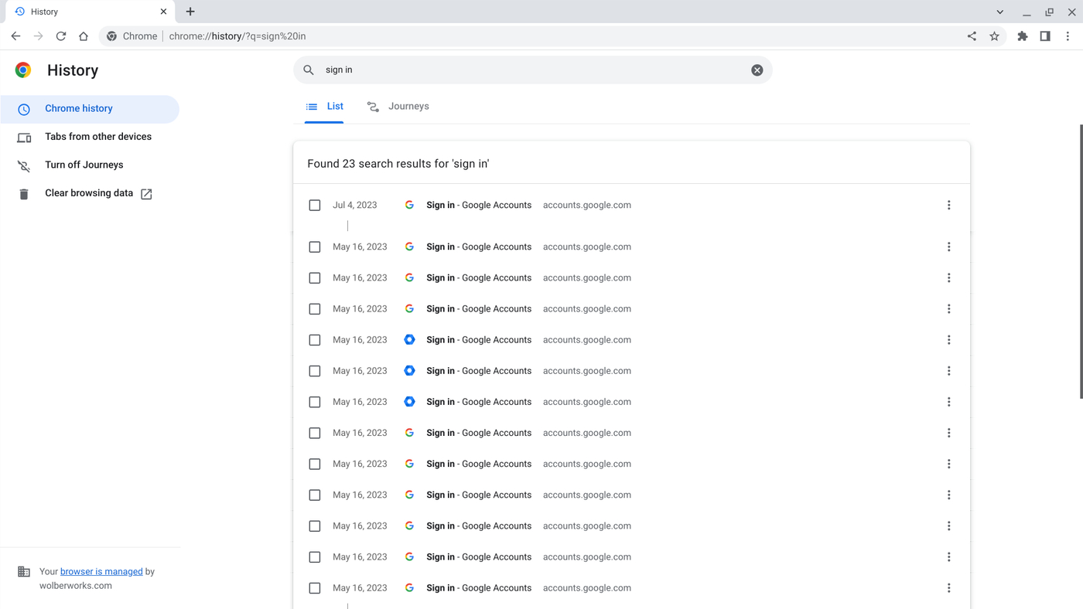The width and height of the screenshot is (1083, 609).
Task: Open the extensions puzzle piece icon
Action: [x=1022, y=36]
